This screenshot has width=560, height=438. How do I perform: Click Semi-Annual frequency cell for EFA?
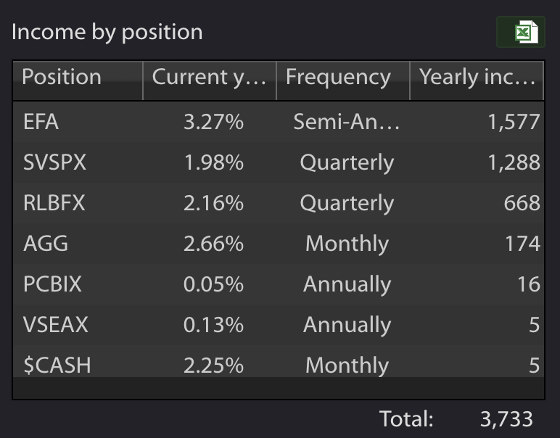click(347, 122)
